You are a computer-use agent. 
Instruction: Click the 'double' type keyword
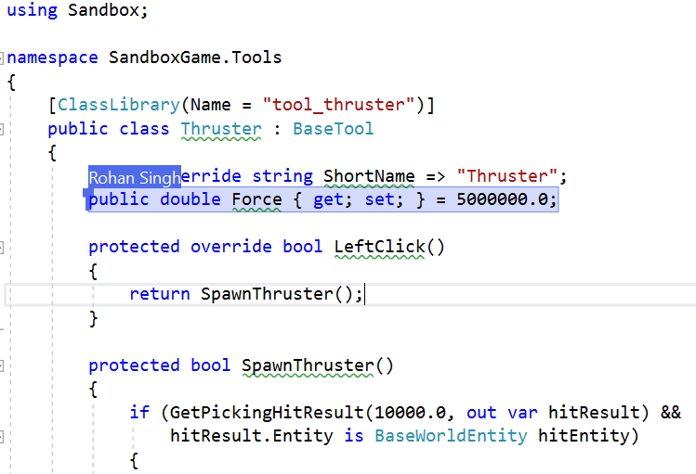190,199
